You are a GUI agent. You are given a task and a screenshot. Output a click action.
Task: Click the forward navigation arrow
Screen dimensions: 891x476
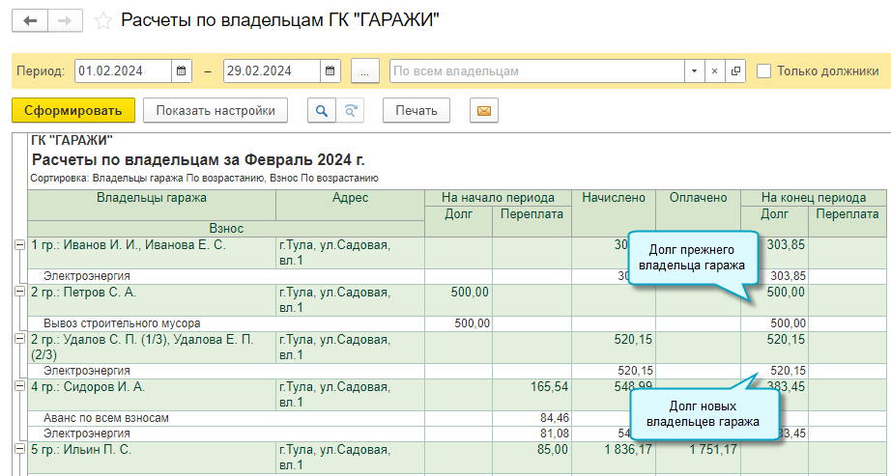(x=64, y=20)
